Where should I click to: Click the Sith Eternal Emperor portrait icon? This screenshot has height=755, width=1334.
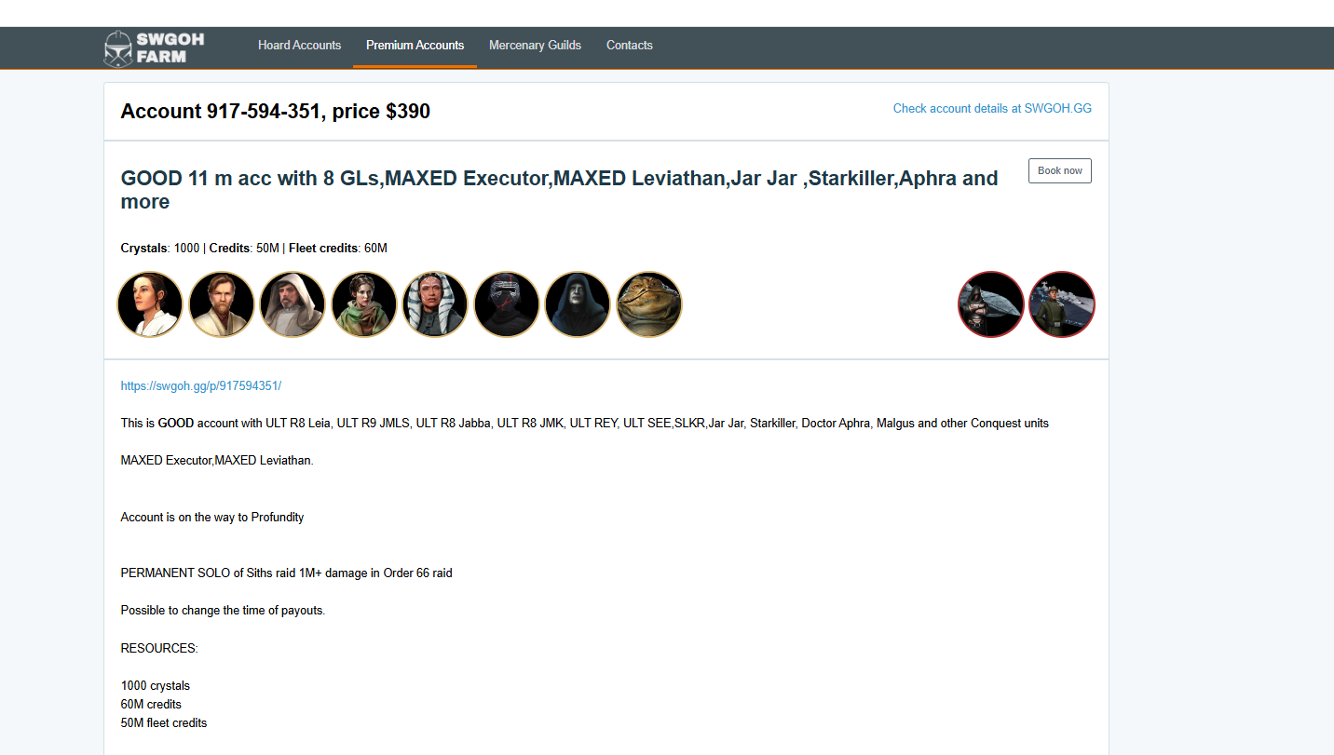pyautogui.click(x=579, y=304)
